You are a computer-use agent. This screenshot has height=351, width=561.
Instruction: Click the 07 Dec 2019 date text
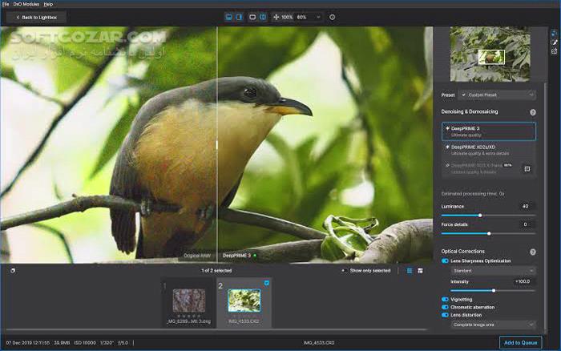click(28, 343)
